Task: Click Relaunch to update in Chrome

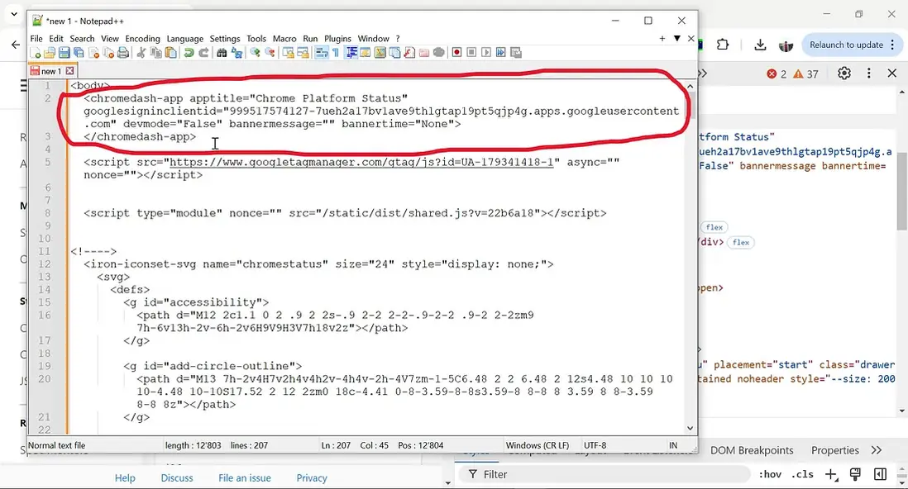Action: 846,45
